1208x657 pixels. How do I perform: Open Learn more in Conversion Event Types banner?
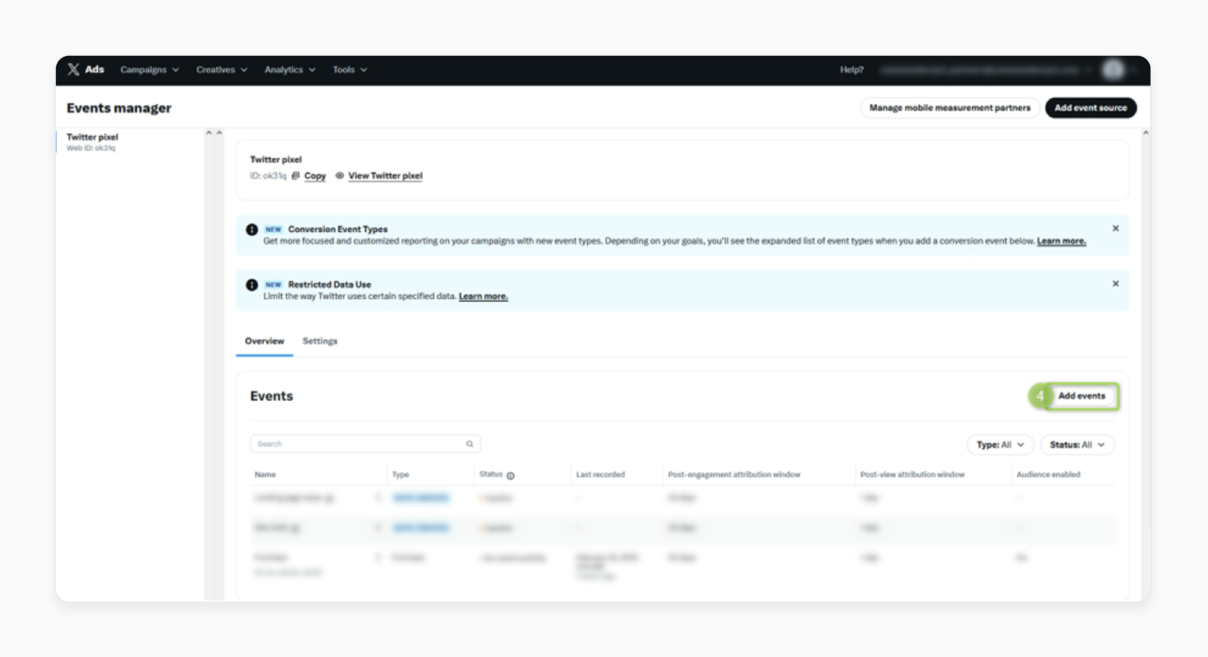pyautogui.click(x=1061, y=241)
